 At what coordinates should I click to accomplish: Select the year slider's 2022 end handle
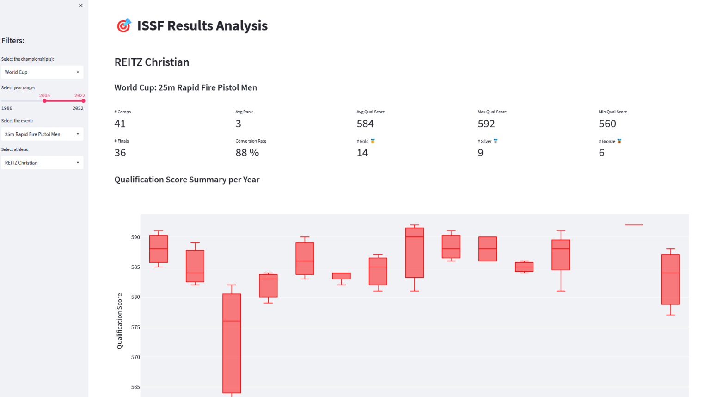coord(83,101)
